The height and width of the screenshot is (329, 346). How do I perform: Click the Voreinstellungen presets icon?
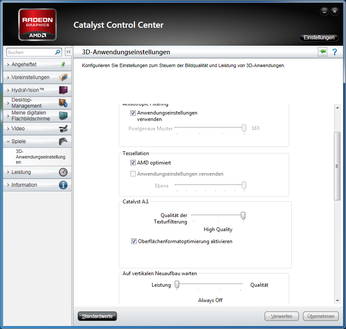point(63,77)
